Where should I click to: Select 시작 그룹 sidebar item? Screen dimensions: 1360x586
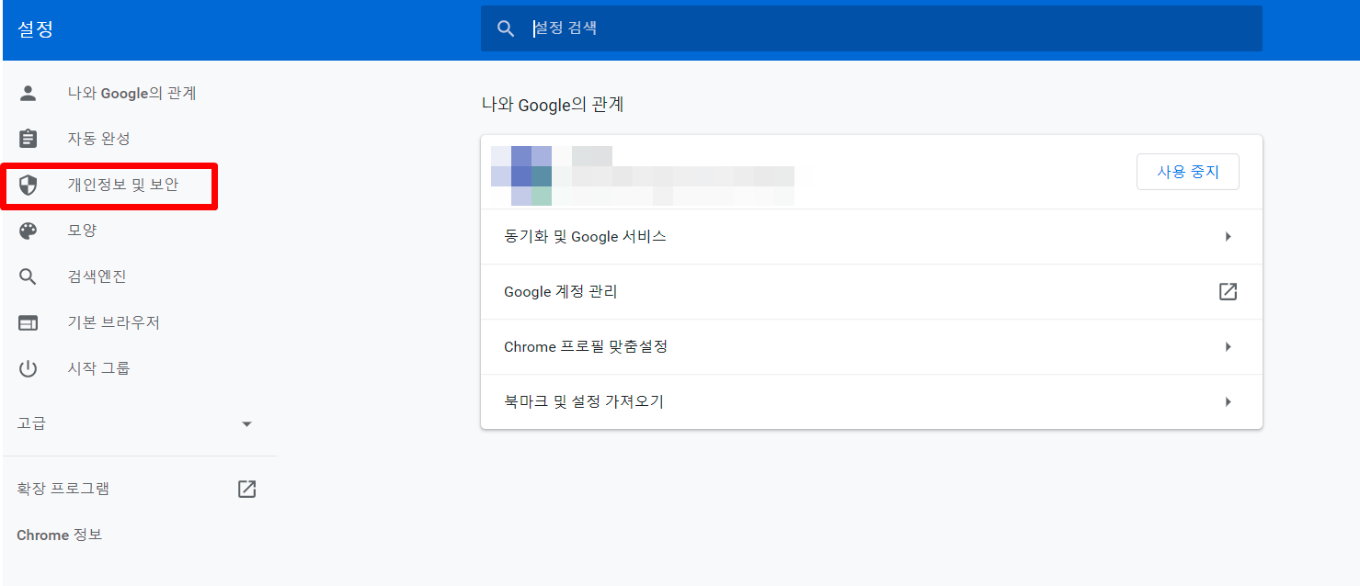(x=98, y=368)
